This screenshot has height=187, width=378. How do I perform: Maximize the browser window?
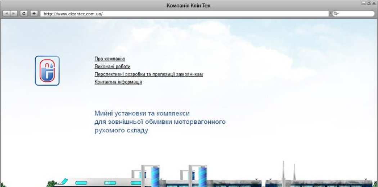point(369,3)
